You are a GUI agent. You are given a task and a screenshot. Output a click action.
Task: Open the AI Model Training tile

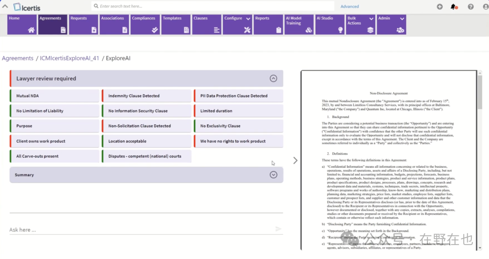pyautogui.click(x=299, y=24)
